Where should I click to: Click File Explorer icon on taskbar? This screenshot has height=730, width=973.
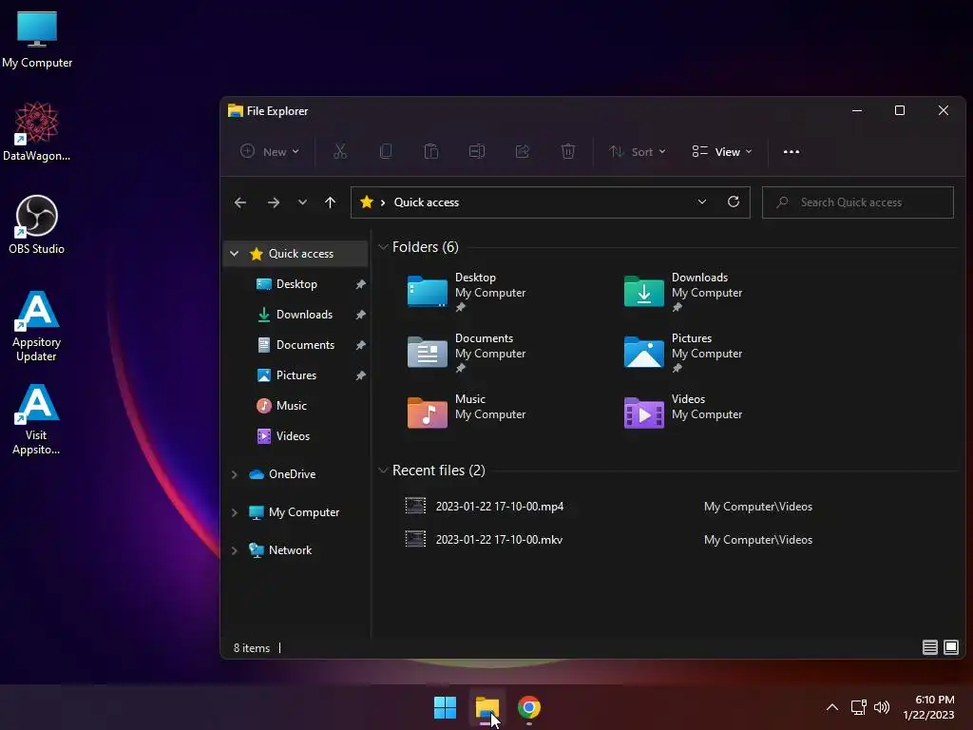487,707
